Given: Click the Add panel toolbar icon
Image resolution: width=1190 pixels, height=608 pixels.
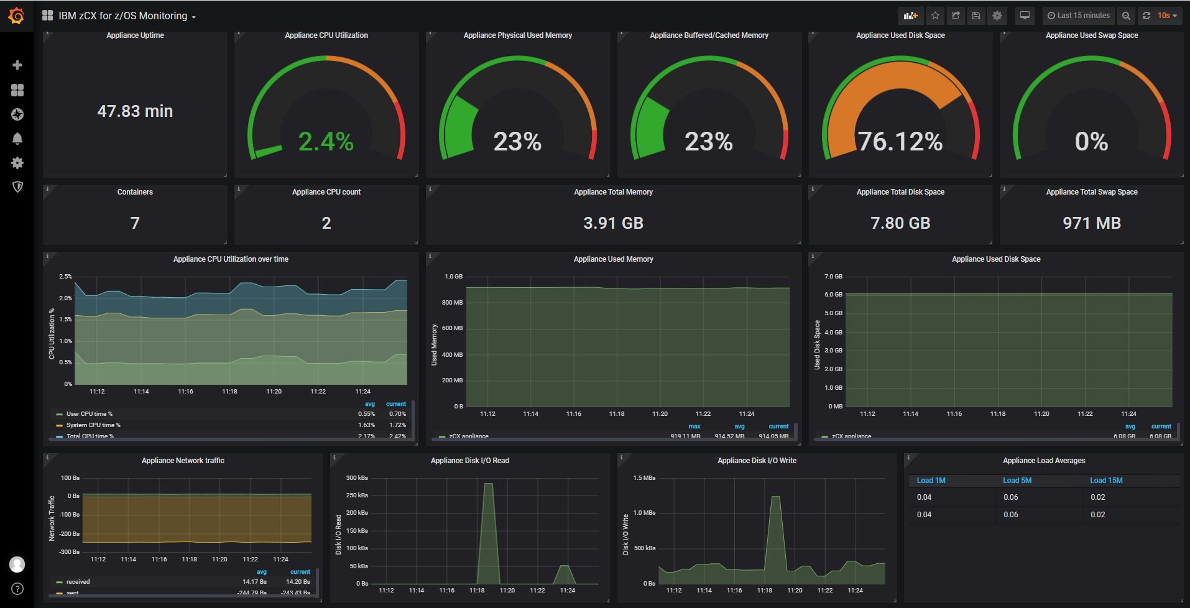Looking at the screenshot, I should pos(910,16).
